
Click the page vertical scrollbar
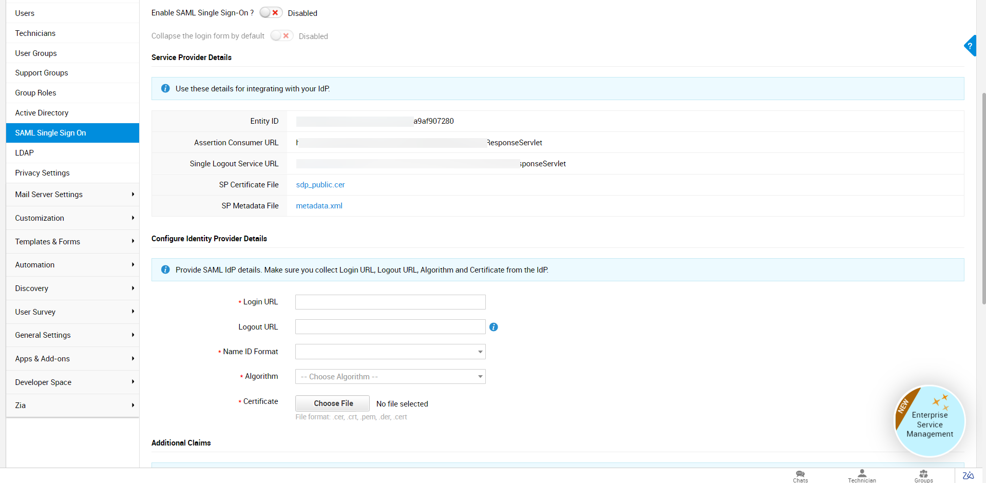(x=983, y=198)
